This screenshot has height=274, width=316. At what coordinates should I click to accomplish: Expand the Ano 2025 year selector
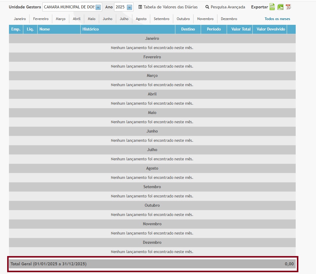tap(129, 7)
